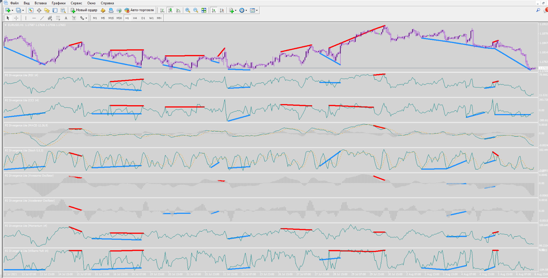Viewport: 548px width, 278px height.
Task: Click the Periods clock icon
Action: click(242, 10)
